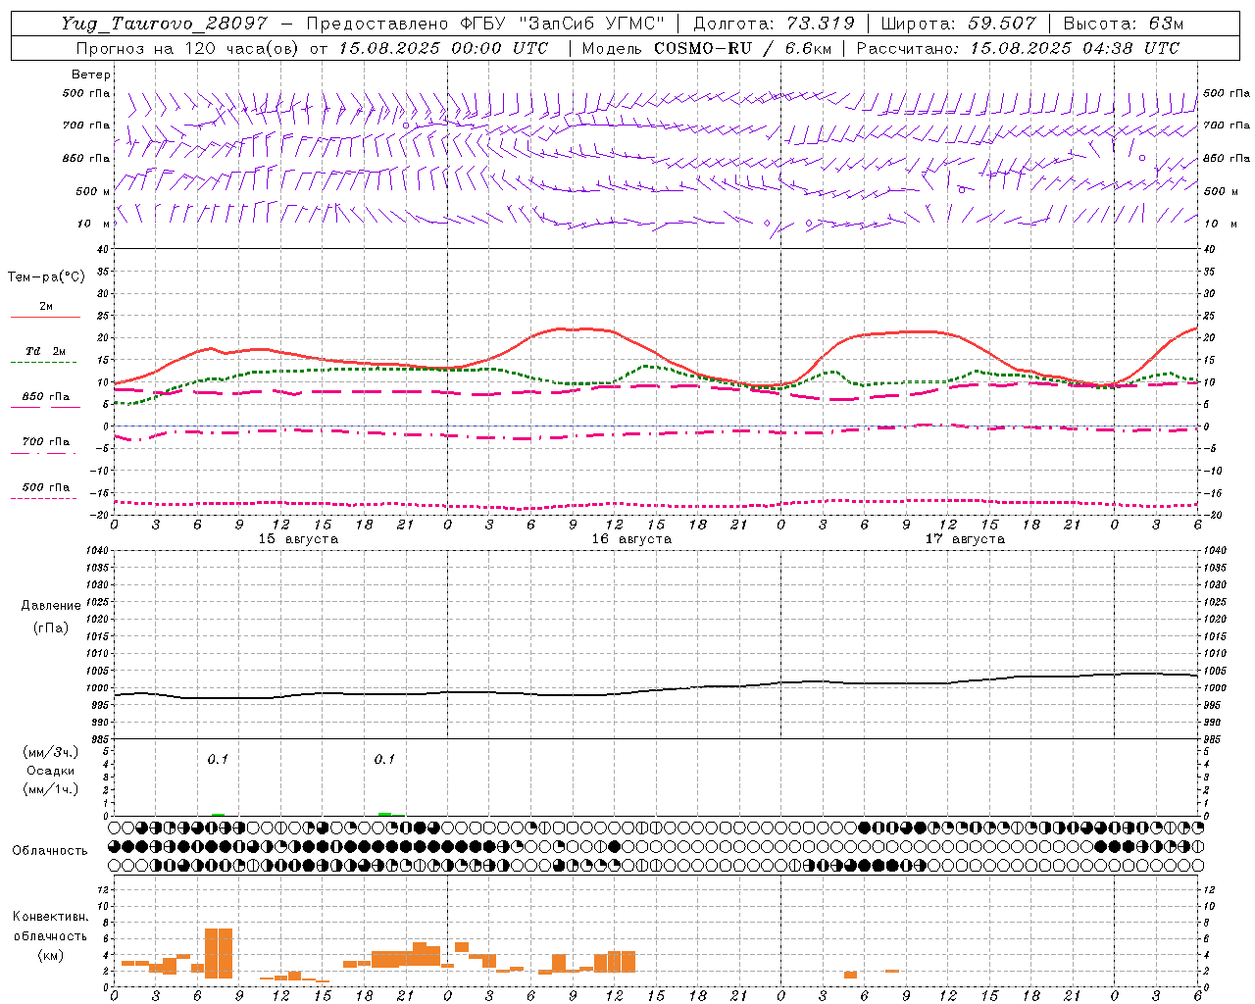Click the 'Конвективн.' convective cloud label
This screenshot has width=1255, height=1004.
(51, 917)
